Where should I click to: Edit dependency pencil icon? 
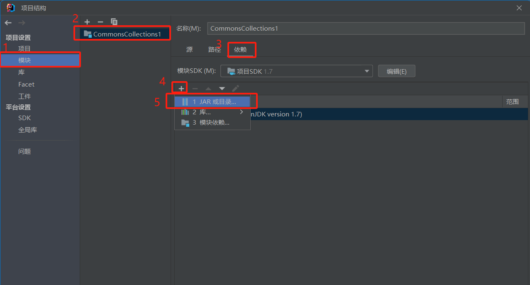tap(235, 89)
